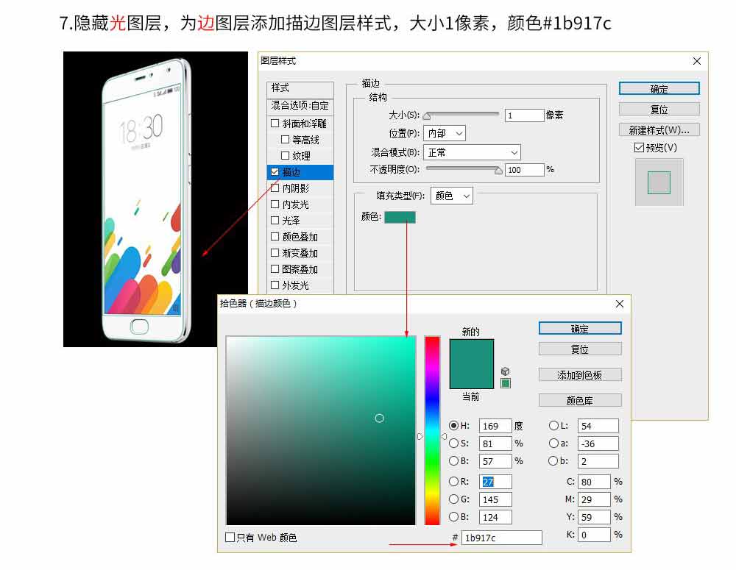
Task: Click the 添加到色板 button
Action: [580, 375]
